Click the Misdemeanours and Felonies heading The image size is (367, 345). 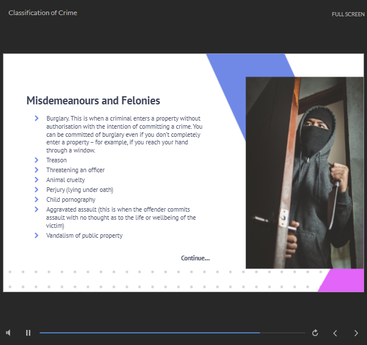coord(93,100)
